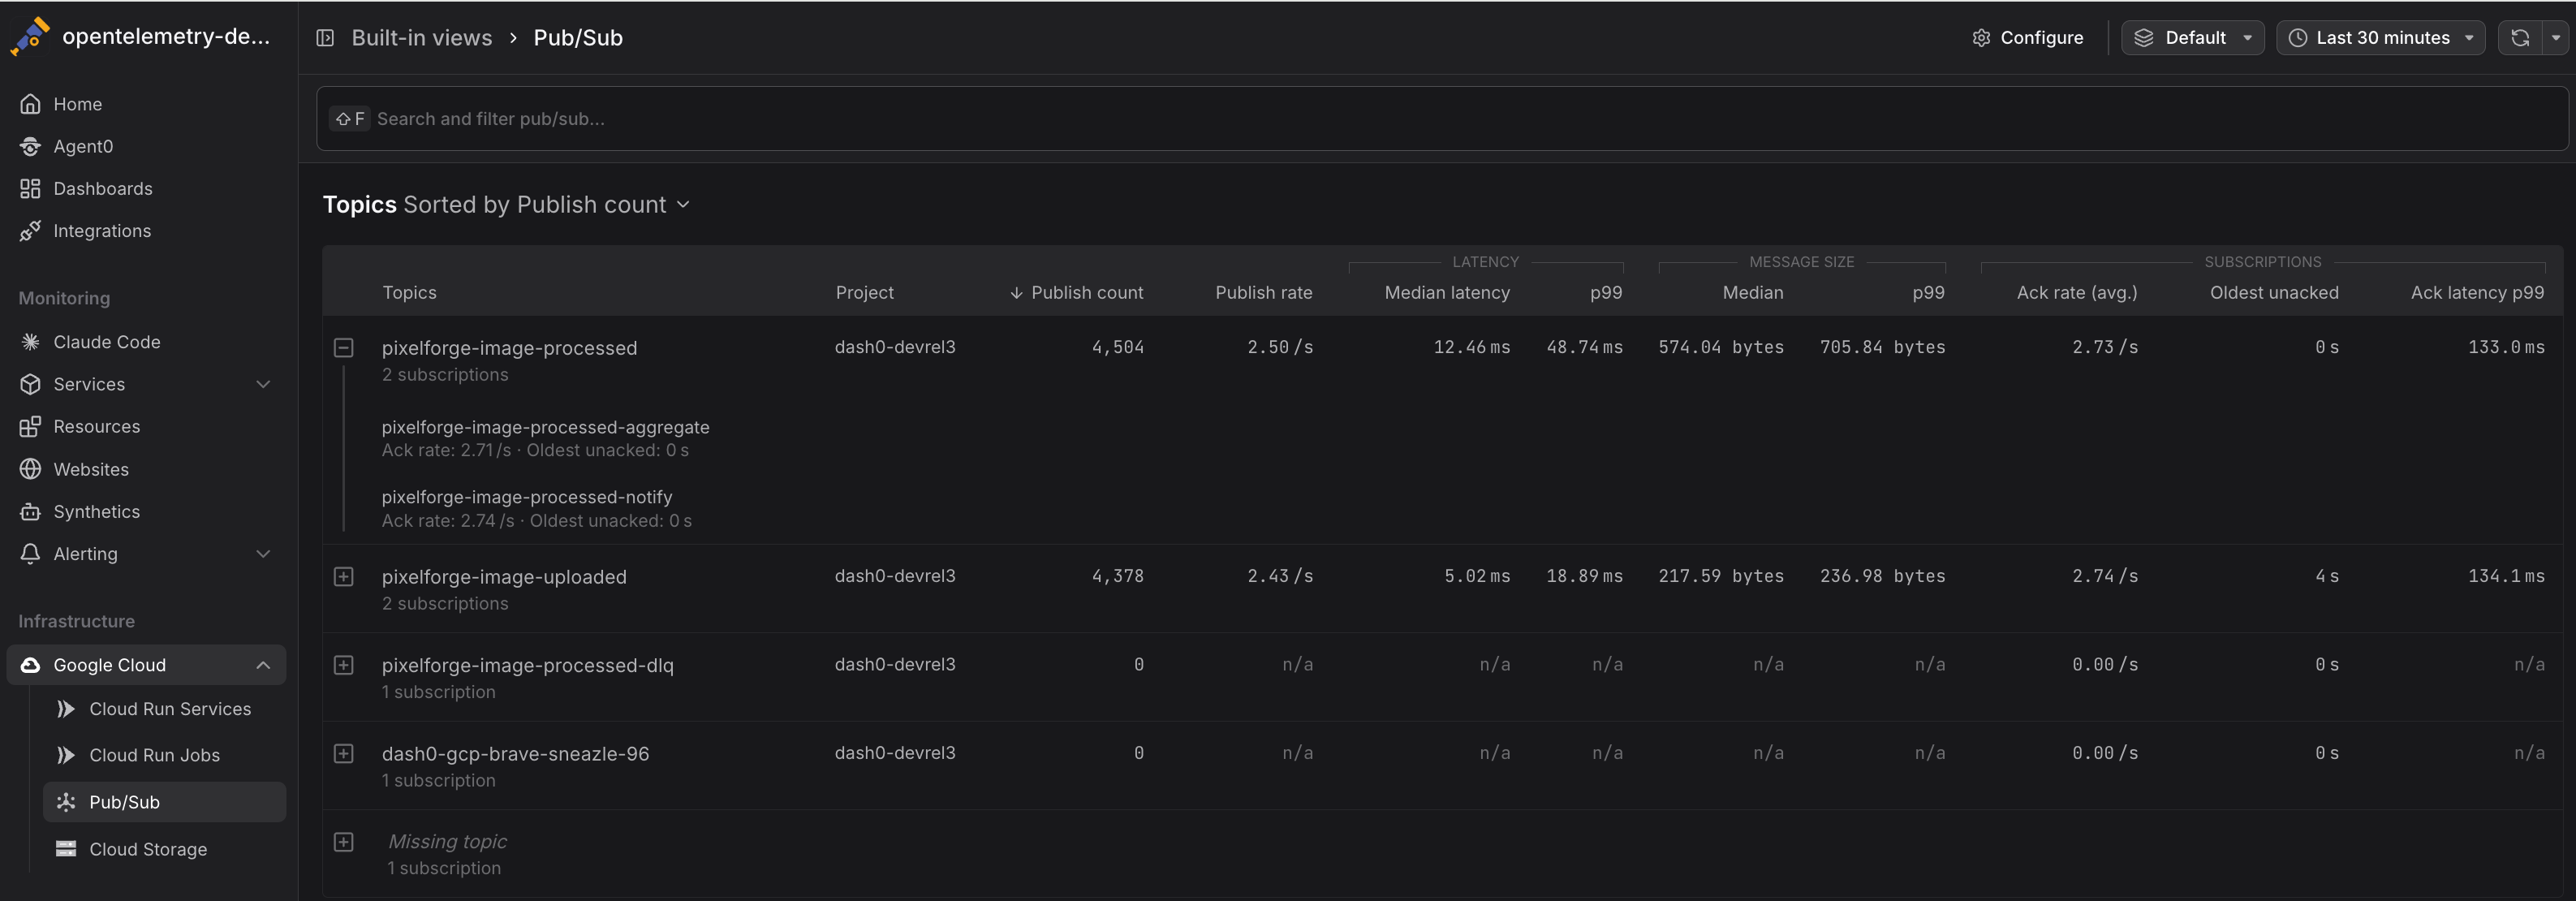Click the Cloud Run Jobs icon
2576x901 pixels.
point(66,755)
